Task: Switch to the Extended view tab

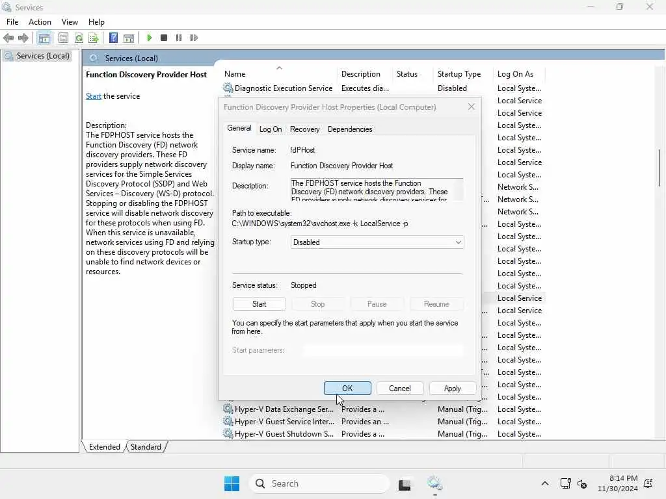Action: [105, 447]
